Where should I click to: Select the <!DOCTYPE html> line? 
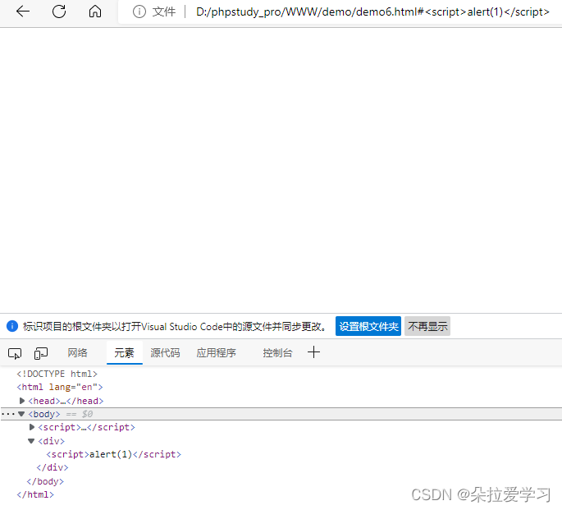[x=57, y=374]
